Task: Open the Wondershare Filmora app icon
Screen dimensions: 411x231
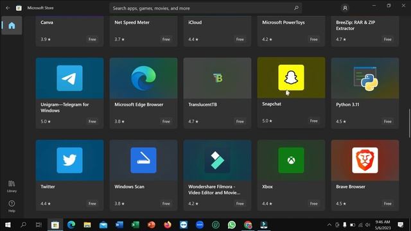Action: click(x=217, y=160)
